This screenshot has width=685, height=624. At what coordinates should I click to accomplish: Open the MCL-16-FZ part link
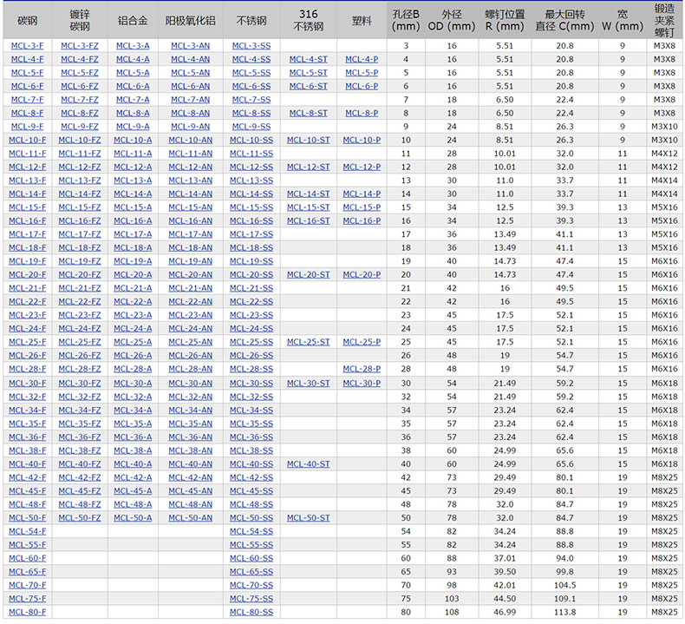(79, 220)
